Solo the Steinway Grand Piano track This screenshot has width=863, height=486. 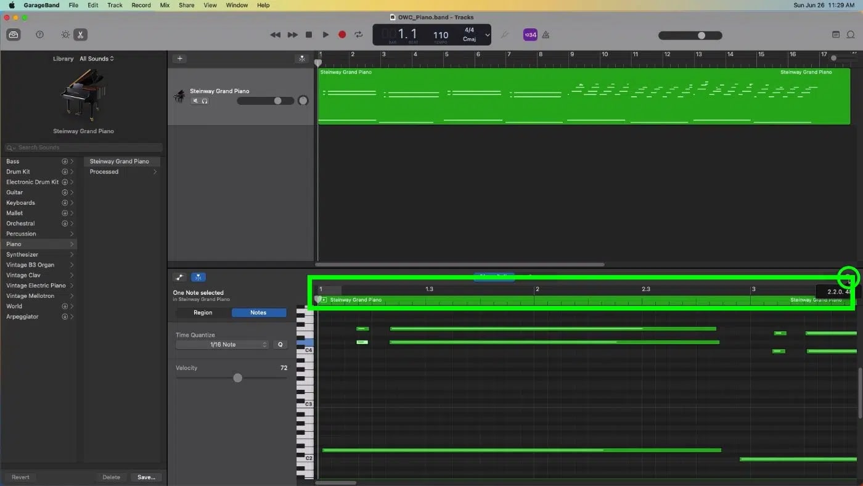203,101
